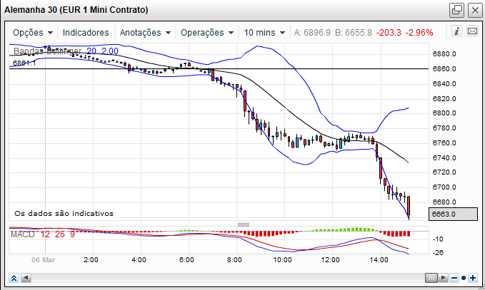Image resolution: width=485 pixels, height=290 pixels.
Task: Grab the horizontal scrollbar thumb
Action: tap(431, 278)
